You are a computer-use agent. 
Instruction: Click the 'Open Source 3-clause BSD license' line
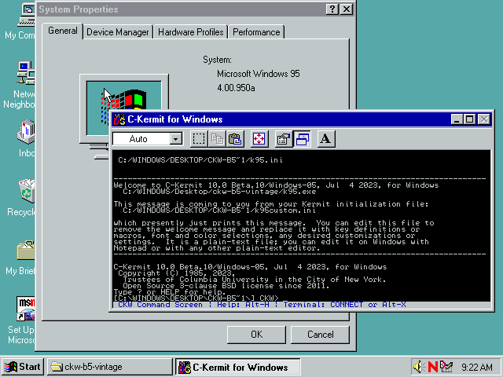(226, 286)
